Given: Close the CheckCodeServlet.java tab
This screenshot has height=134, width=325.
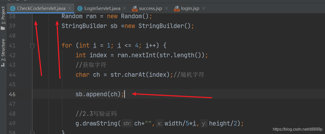Looking at the screenshot, I should coord(70,8).
